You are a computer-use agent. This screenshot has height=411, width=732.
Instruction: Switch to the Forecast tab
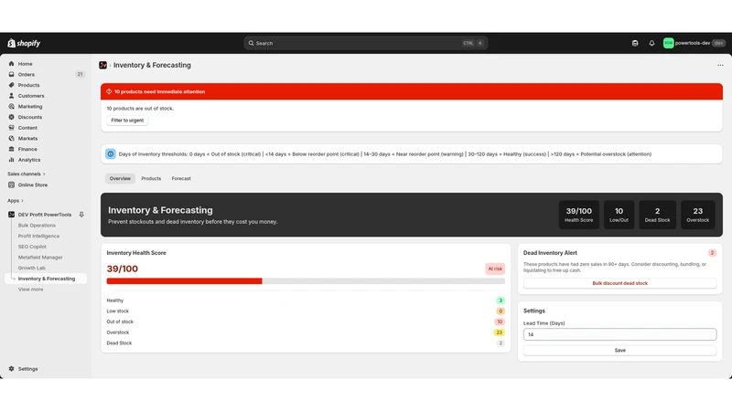click(181, 178)
